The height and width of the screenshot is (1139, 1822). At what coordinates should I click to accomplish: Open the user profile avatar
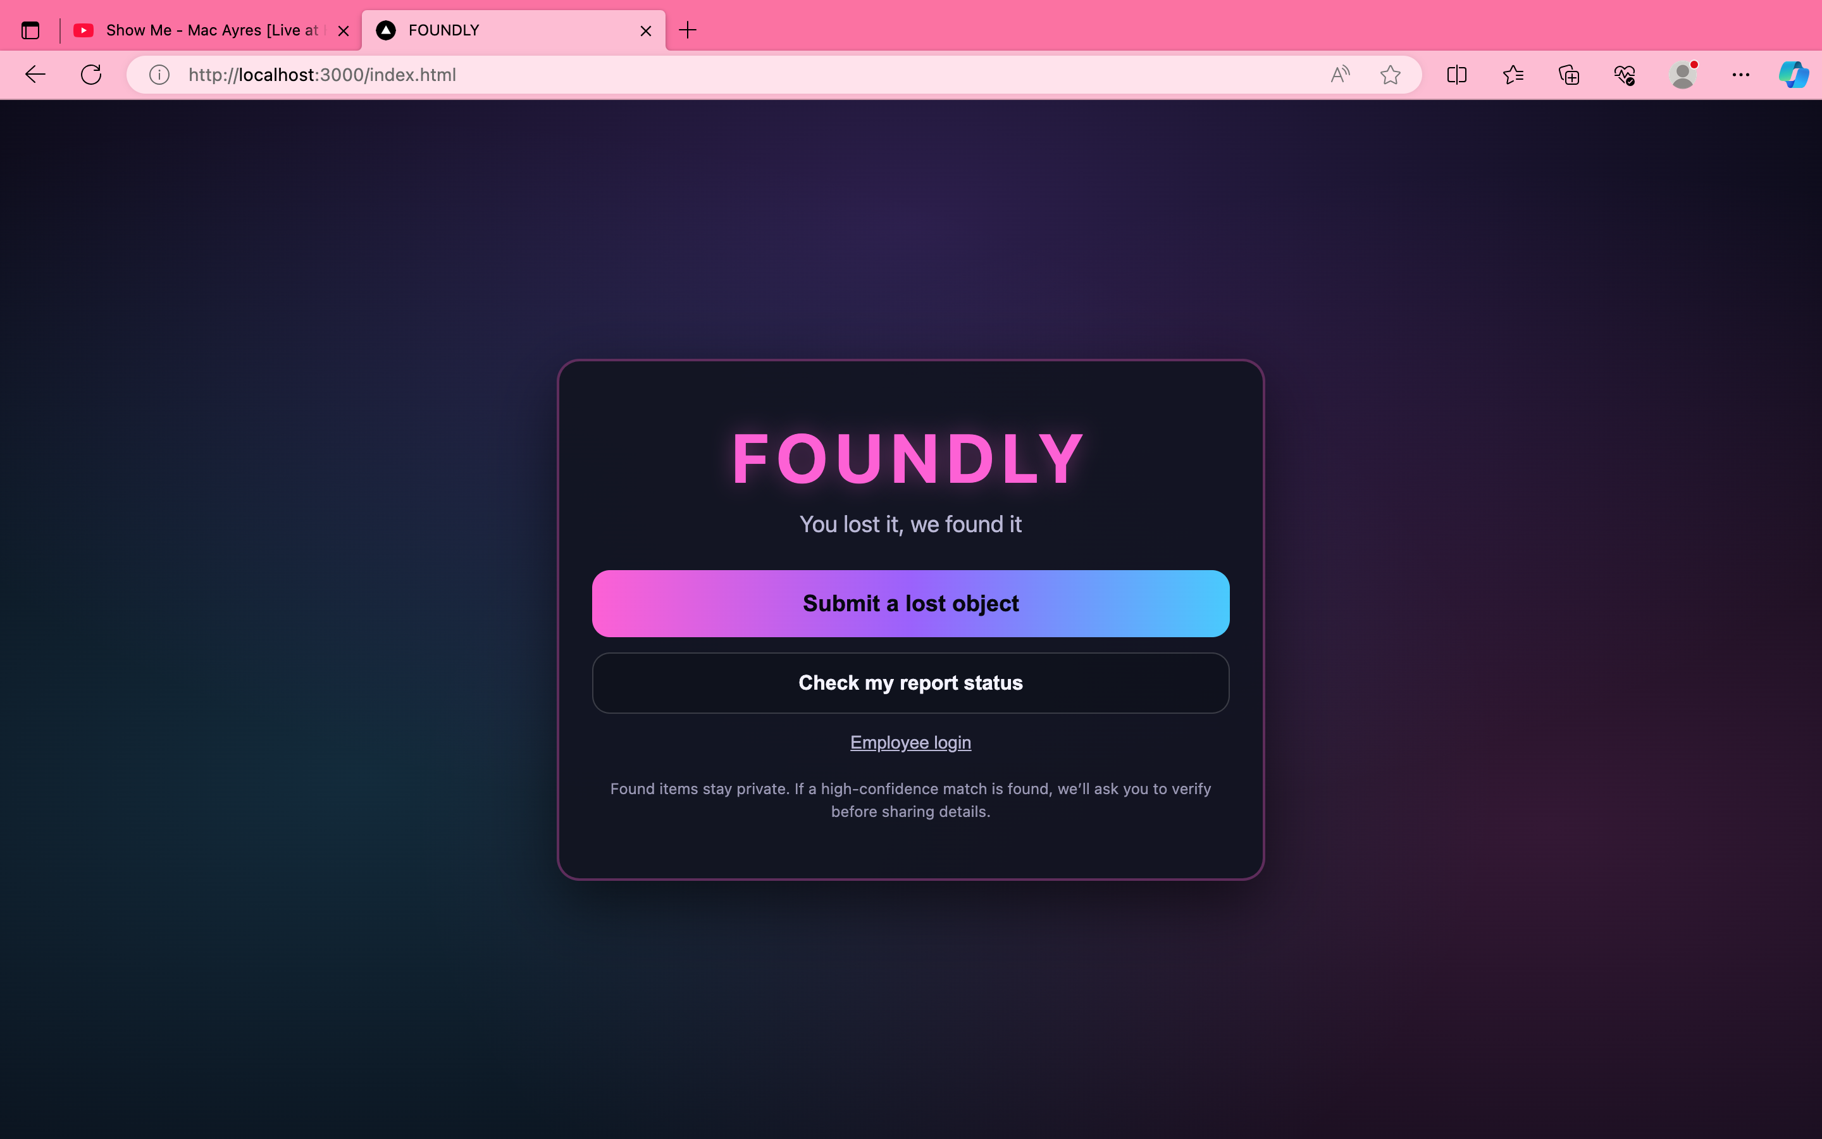point(1683,75)
